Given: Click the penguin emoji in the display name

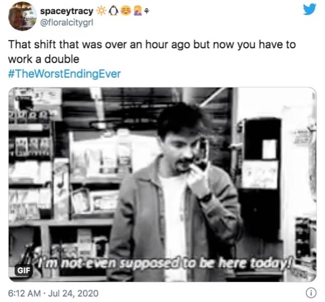Looking at the screenshot, I should (114, 12).
